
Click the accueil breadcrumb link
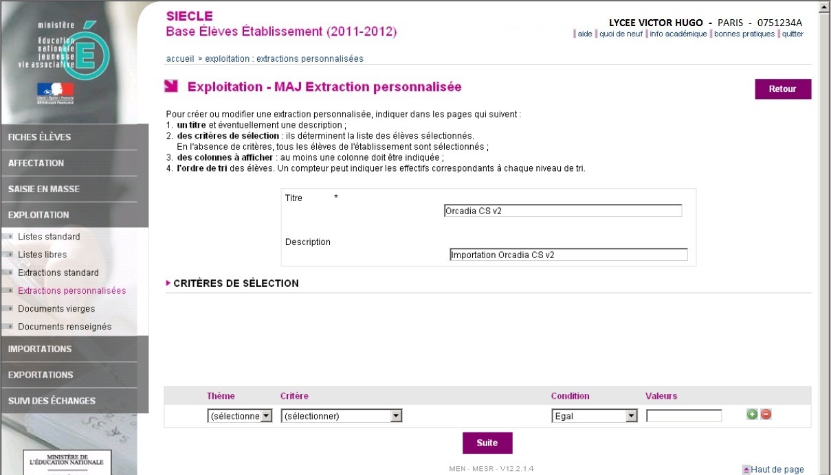point(180,59)
